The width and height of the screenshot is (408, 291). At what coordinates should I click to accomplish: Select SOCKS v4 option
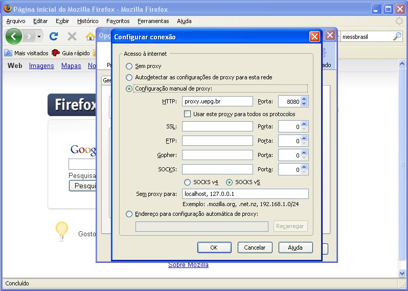[x=187, y=182]
